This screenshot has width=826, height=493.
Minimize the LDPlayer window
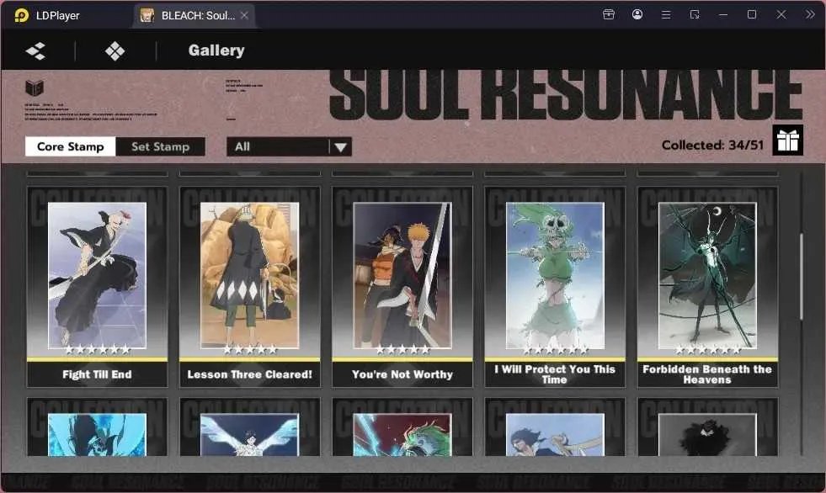pos(723,15)
